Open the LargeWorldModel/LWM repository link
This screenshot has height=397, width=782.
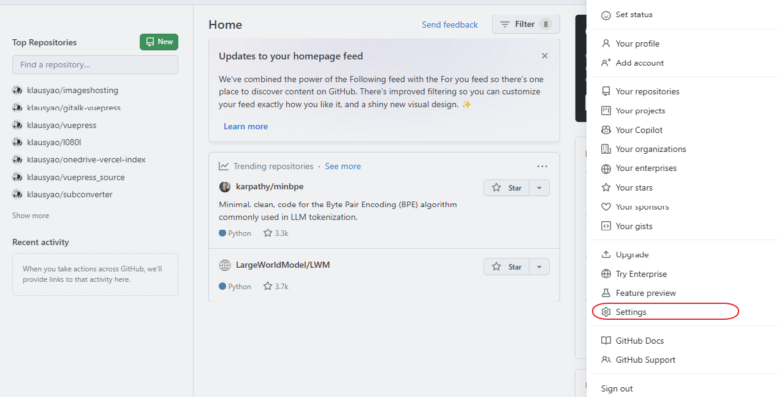283,265
